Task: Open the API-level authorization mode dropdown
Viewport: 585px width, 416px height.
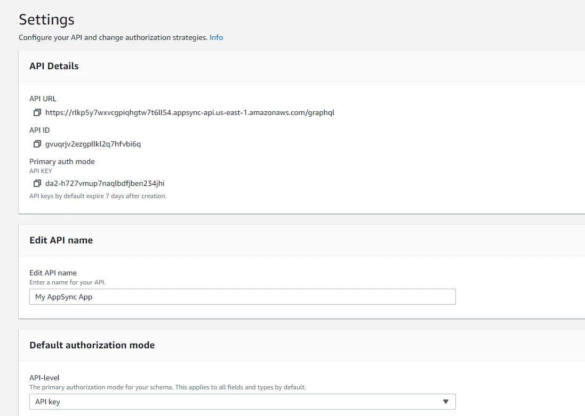Action: (242, 402)
